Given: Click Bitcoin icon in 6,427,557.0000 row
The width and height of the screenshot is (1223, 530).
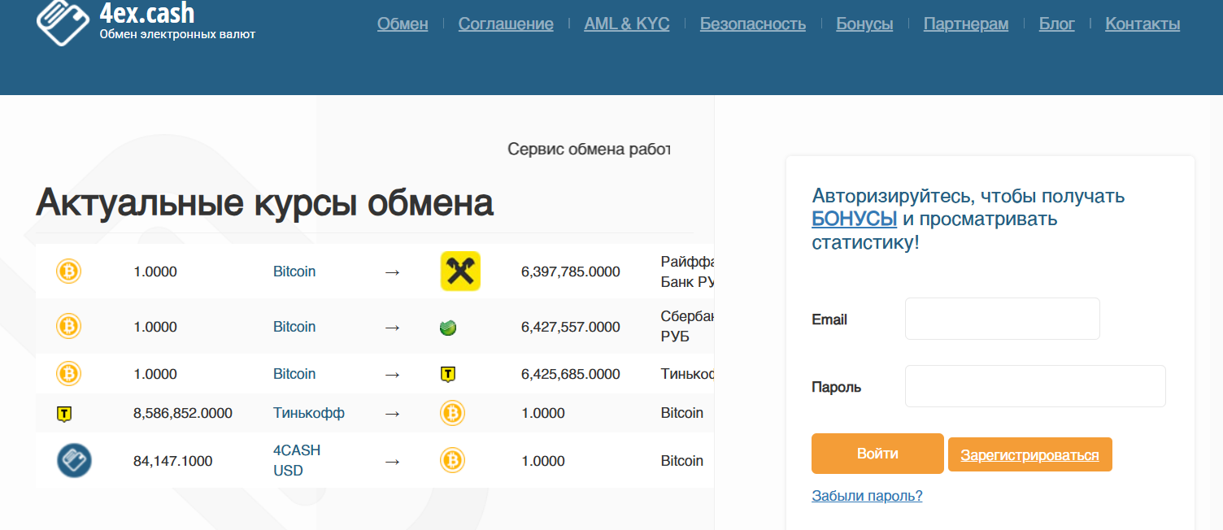Looking at the screenshot, I should point(68,326).
